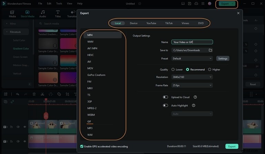Switch to the DVD export tab

click(x=201, y=23)
